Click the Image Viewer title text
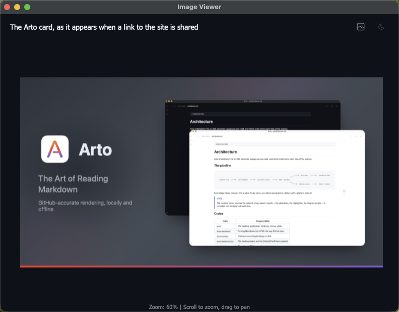399x312 pixels. coord(199,7)
